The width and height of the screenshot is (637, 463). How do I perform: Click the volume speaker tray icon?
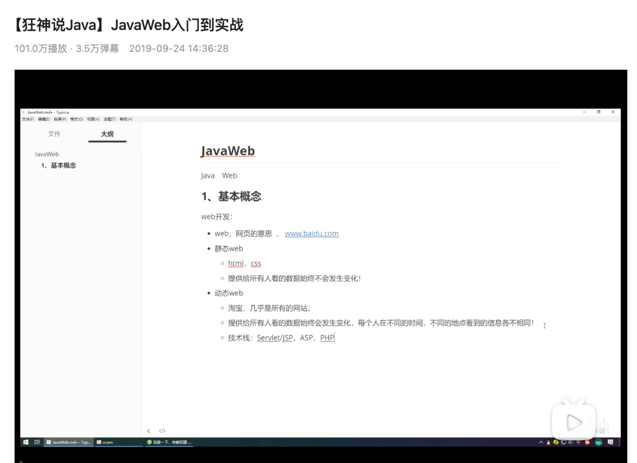(x=571, y=442)
